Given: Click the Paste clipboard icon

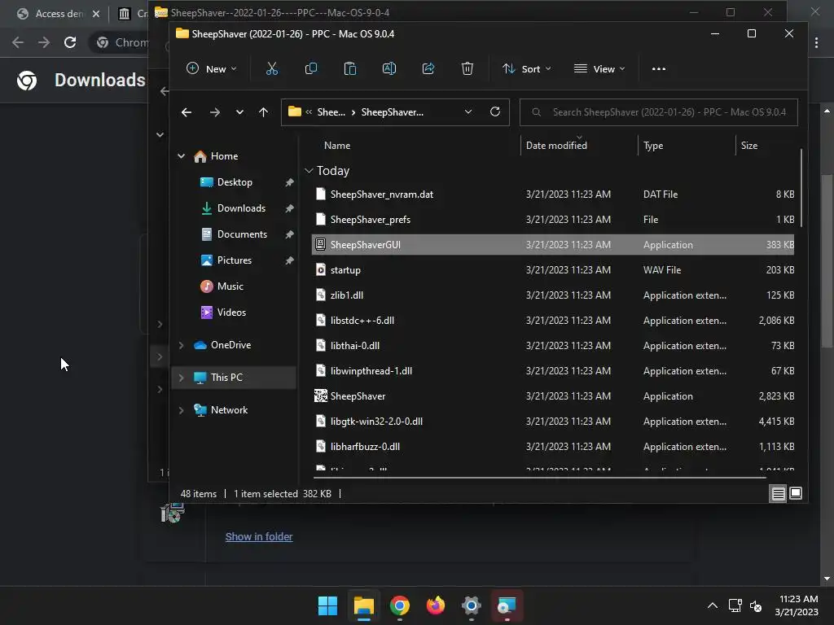Looking at the screenshot, I should [x=350, y=68].
